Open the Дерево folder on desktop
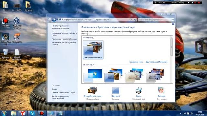207x116 pixels. [5, 6]
